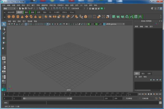
Task: Click the Undo arrow icon
Action: coord(29,9)
